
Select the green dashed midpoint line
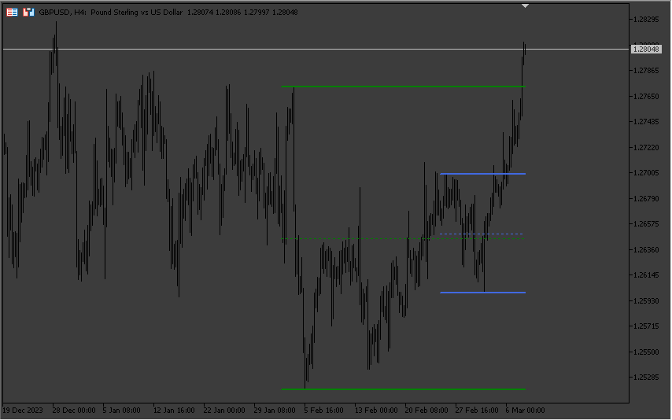coord(404,239)
